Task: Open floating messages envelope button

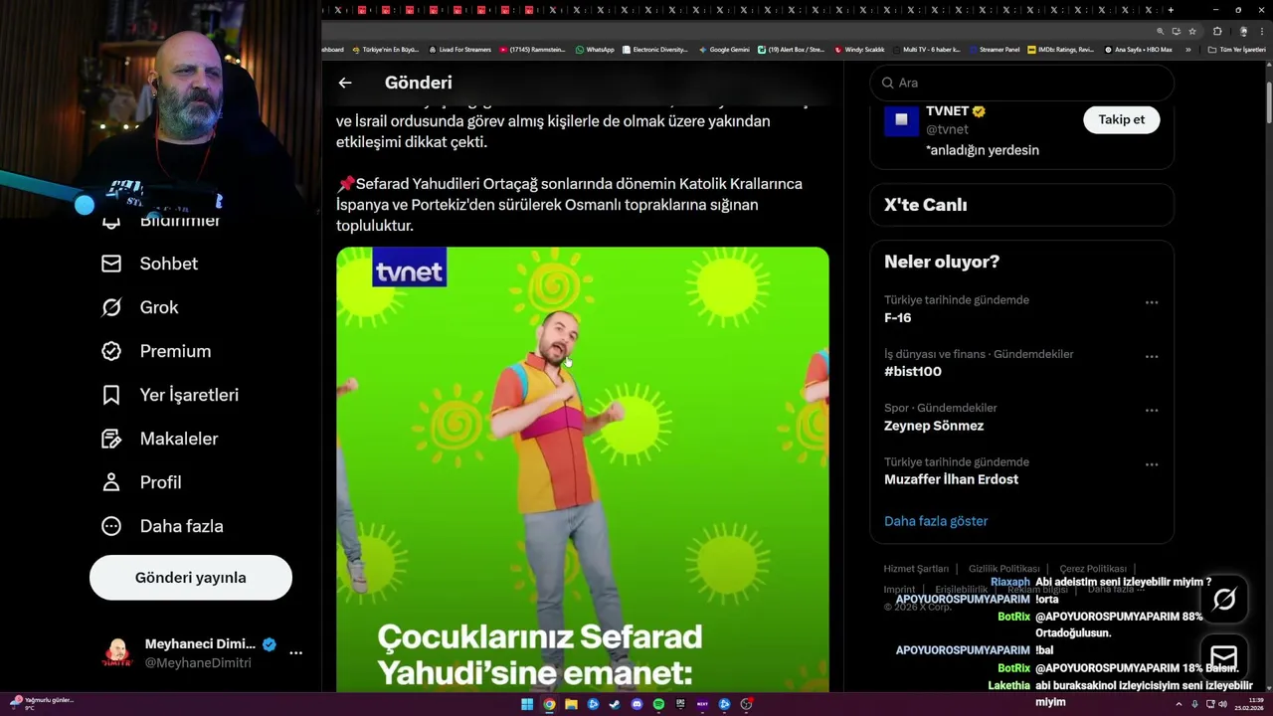Action: coord(1224,657)
